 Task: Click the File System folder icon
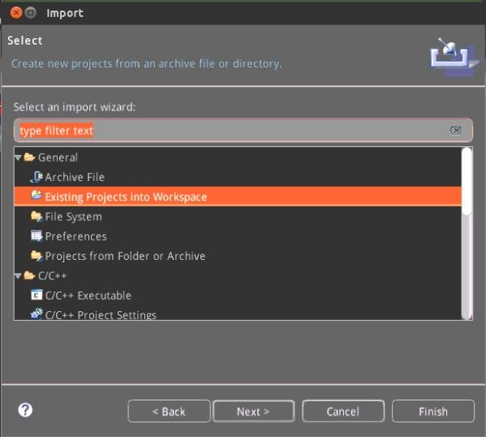(37, 216)
